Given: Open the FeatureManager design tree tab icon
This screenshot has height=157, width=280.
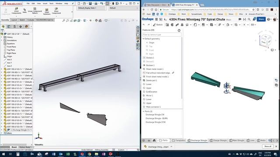Looking at the screenshot, I should 3,27.
